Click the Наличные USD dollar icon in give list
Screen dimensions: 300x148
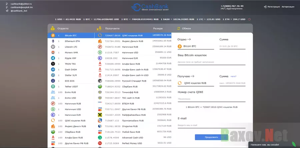(x=53, y=109)
